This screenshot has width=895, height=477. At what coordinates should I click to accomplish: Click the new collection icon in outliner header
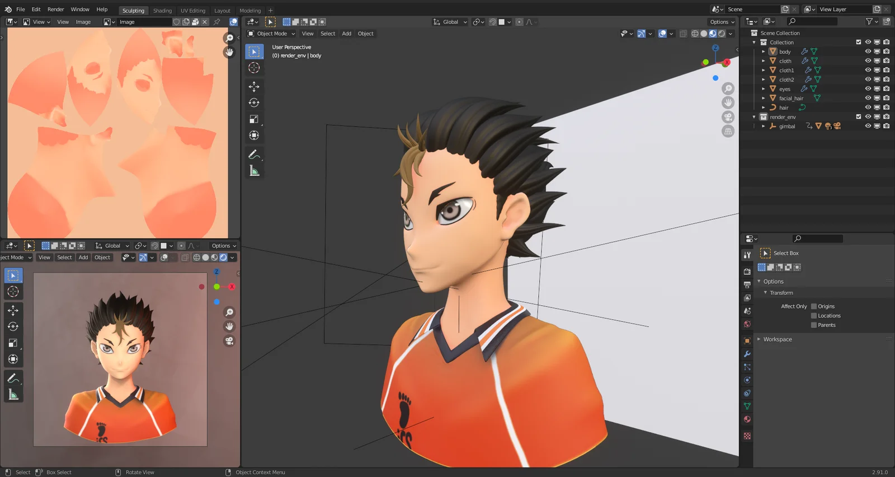pos(887,21)
